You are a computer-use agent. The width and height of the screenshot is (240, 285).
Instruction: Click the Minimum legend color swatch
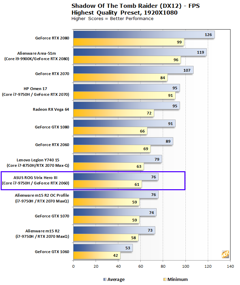(165, 279)
